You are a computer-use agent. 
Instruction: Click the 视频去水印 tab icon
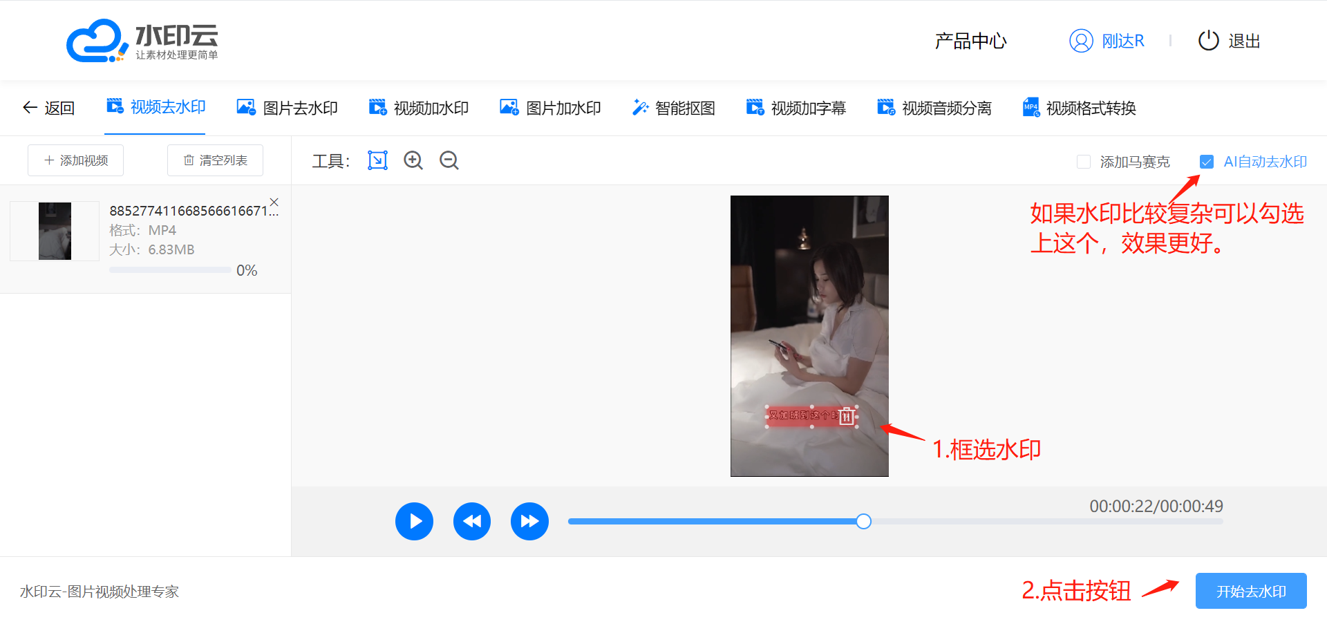click(x=115, y=106)
